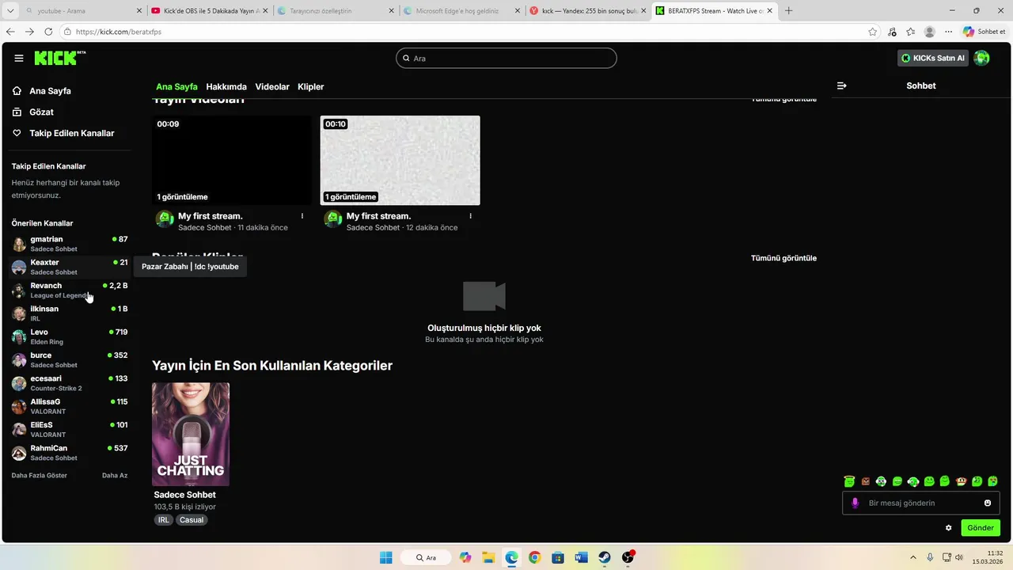Viewport: 1013px width, 570px height.
Task: Click the chat message input field
Action: coord(921,503)
